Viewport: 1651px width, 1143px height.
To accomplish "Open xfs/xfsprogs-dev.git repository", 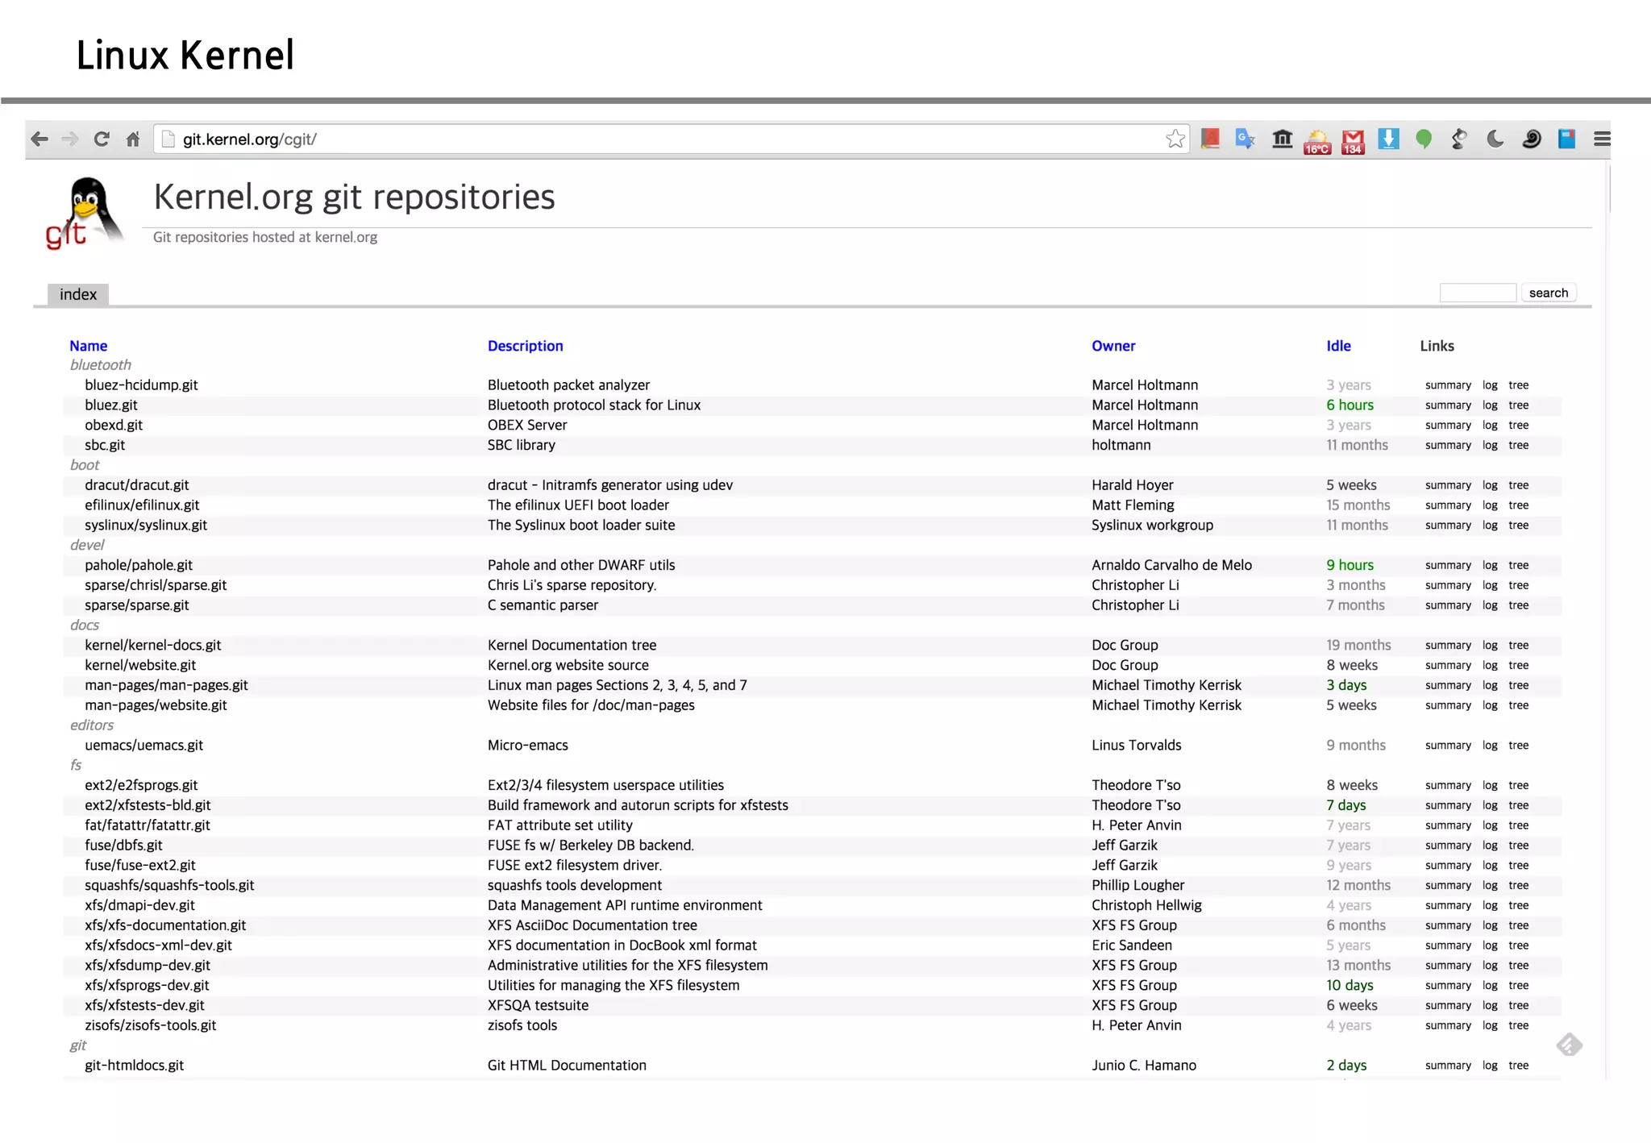I will tap(147, 986).
